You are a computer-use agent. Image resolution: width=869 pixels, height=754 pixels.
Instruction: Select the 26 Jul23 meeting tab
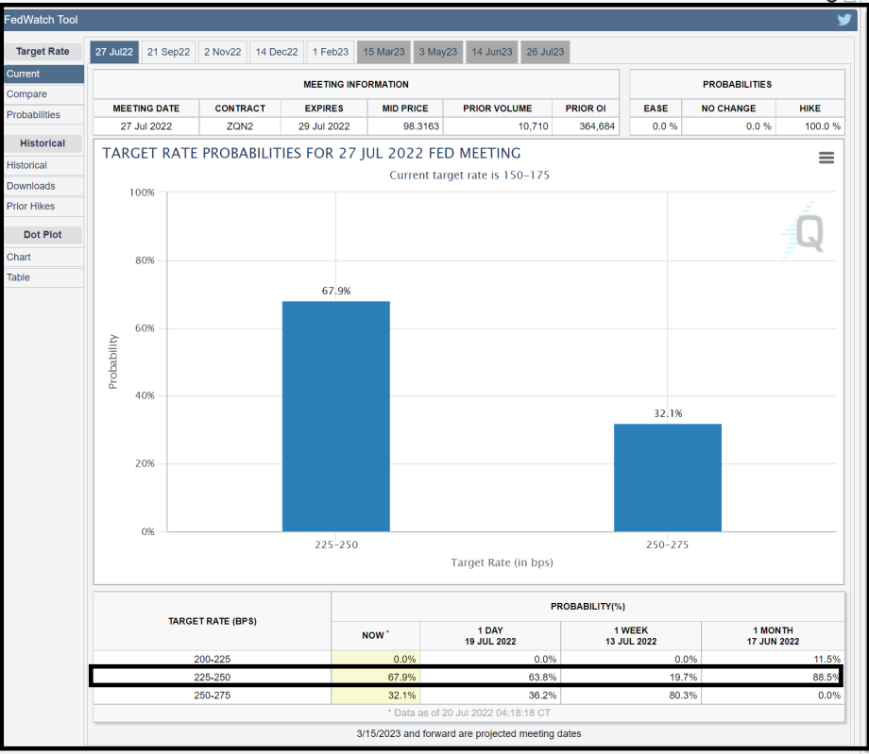[546, 52]
